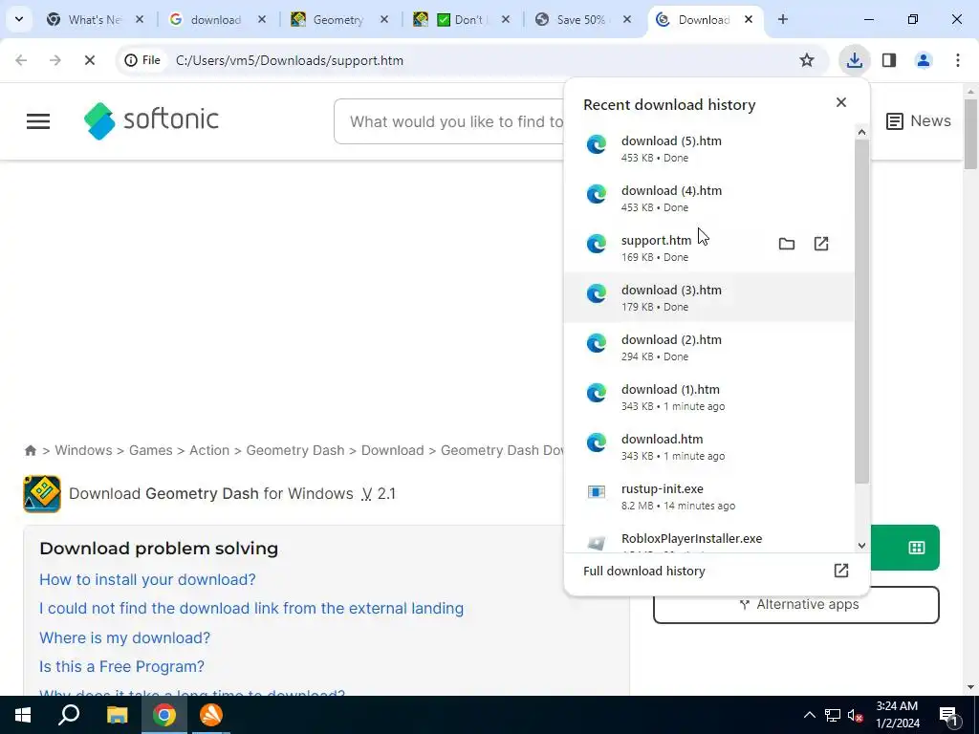Open 'could not find the download link' help

tap(251, 608)
